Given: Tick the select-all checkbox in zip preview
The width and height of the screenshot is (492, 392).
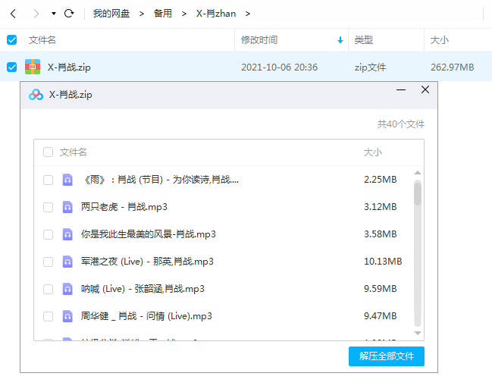Looking at the screenshot, I should click(x=48, y=152).
